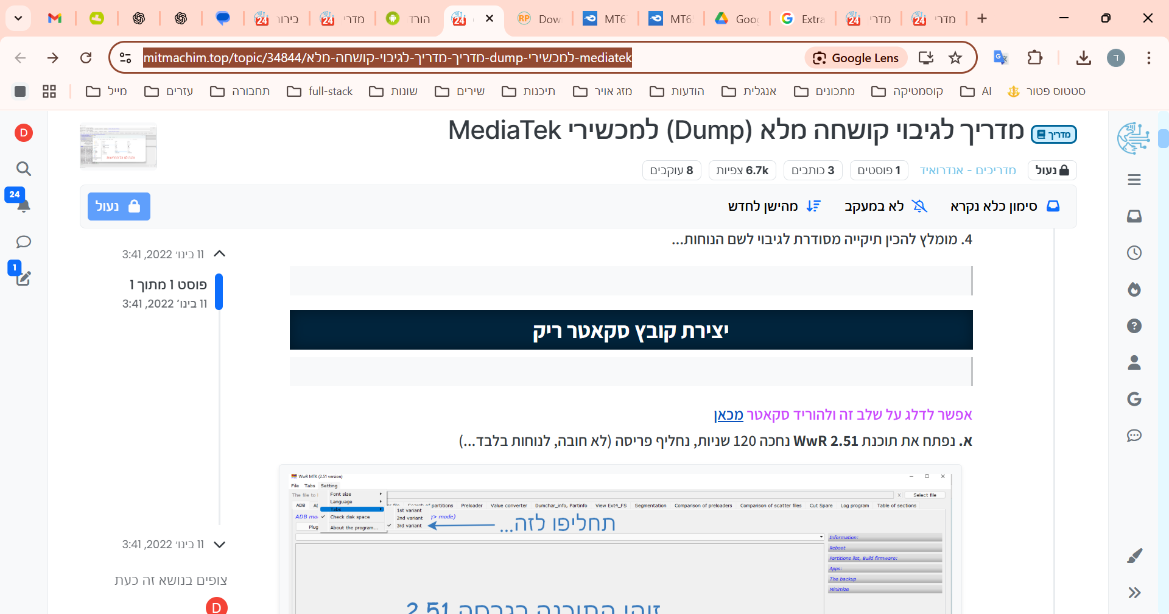Jump to bottom with the down chevron
This screenshot has height=614, width=1169.
[220, 545]
